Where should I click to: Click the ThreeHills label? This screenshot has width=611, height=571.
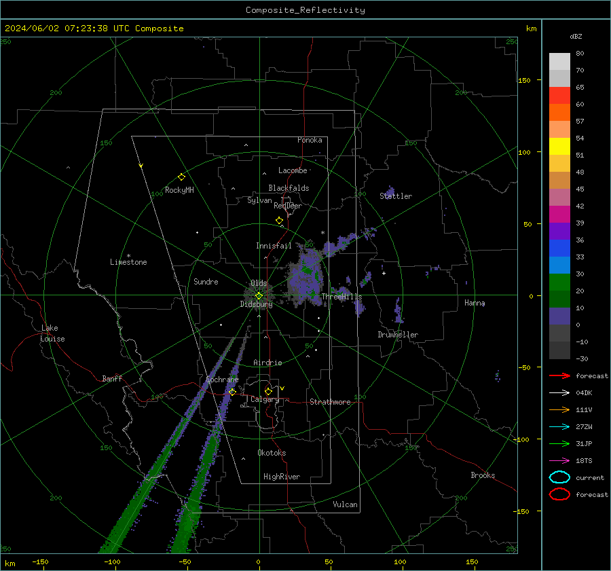[341, 297]
